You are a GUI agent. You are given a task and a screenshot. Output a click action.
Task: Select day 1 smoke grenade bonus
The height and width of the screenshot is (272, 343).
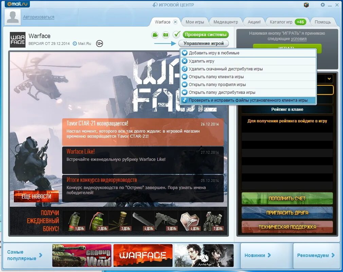(x=74, y=221)
